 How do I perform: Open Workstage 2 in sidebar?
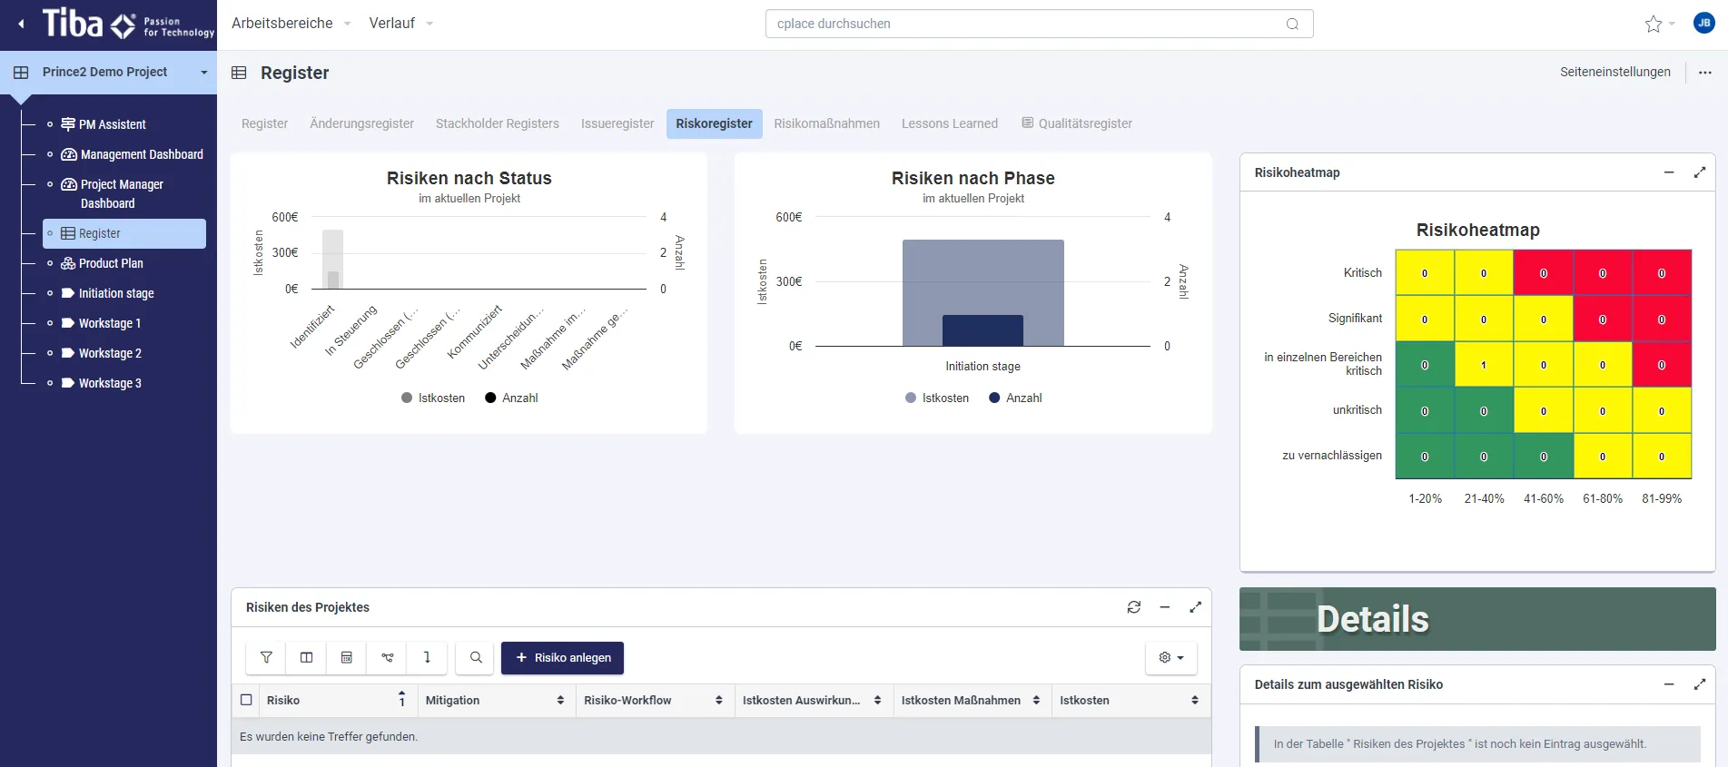[x=110, y=353]
